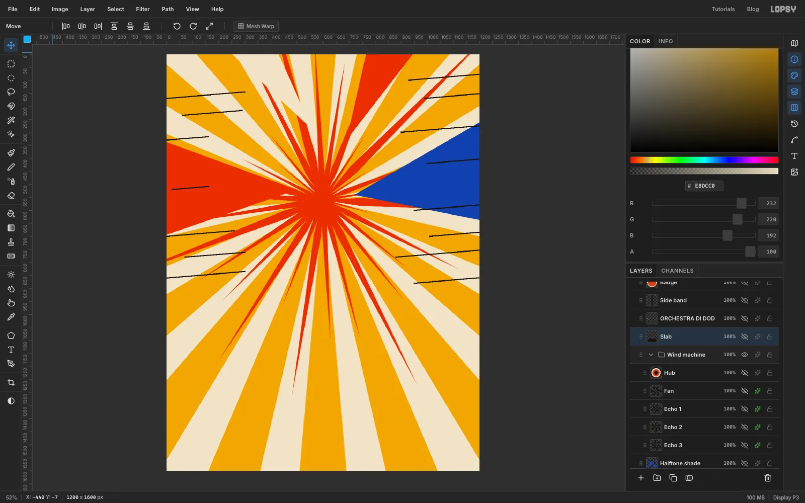This screenshot has height=503, width=805.
Task: Select the Eyedropper tool
Action: click(x=11, y=317)
